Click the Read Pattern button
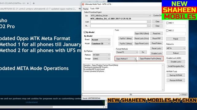Viewport: 197px width, 110px height. tap(157, 43)
